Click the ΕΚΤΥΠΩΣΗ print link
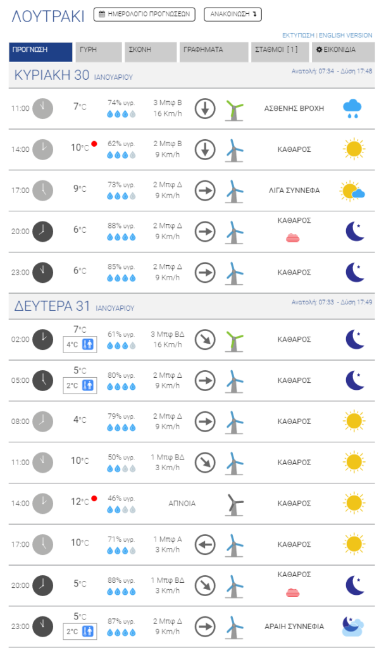The width and height of the screenshot is (379, 648). point(298,35)
